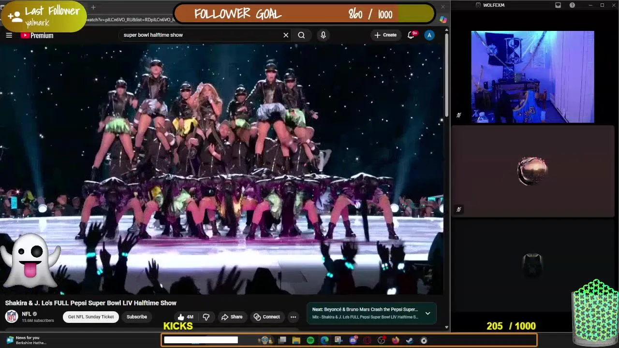Expand the Next up playlist chevron
The image size is (619, 348).
(x=427, y=313)
